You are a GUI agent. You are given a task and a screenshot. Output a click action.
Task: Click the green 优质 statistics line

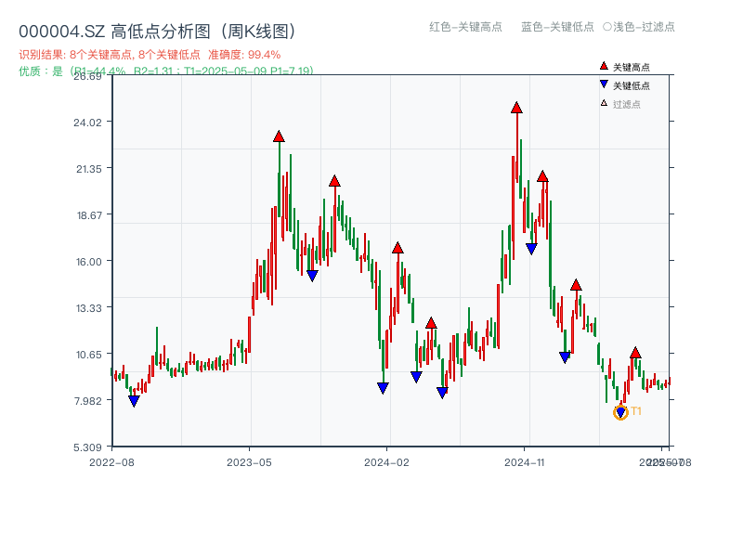(x=167, y=68)
